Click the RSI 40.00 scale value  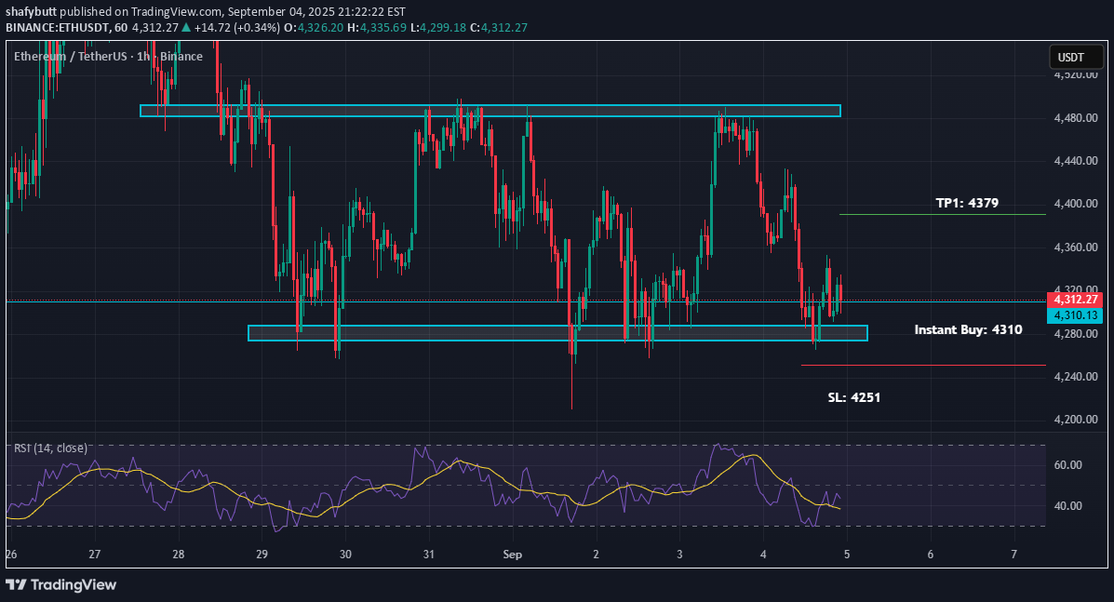pos(1067,506)
